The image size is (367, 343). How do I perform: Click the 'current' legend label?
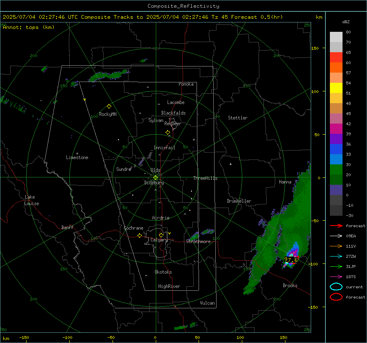[x=354, y=287]
